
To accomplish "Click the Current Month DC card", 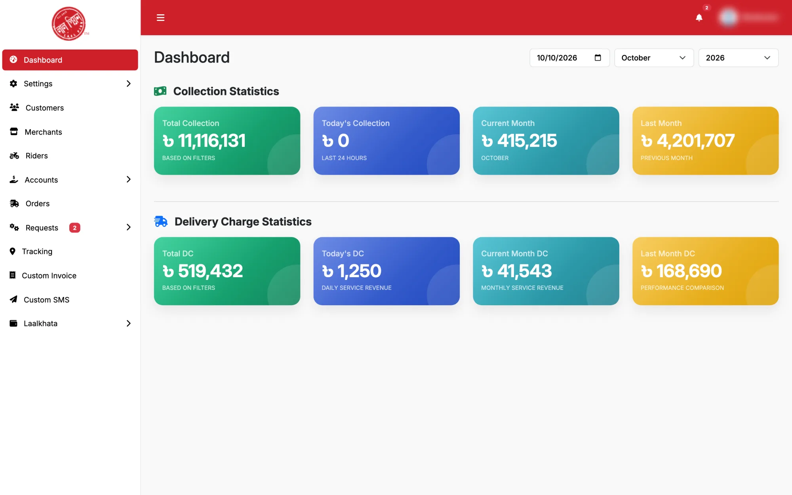I will pos(546,271).
